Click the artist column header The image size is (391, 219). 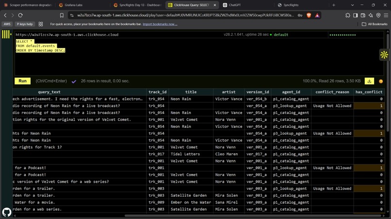[x=228, y=92]
